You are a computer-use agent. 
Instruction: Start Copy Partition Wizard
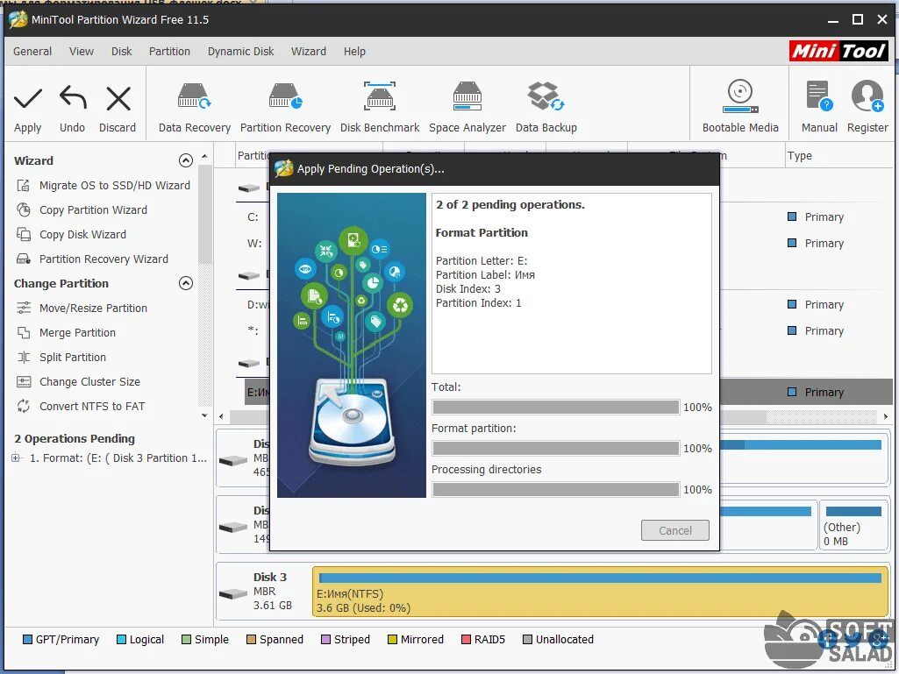[x=82, y=209]
